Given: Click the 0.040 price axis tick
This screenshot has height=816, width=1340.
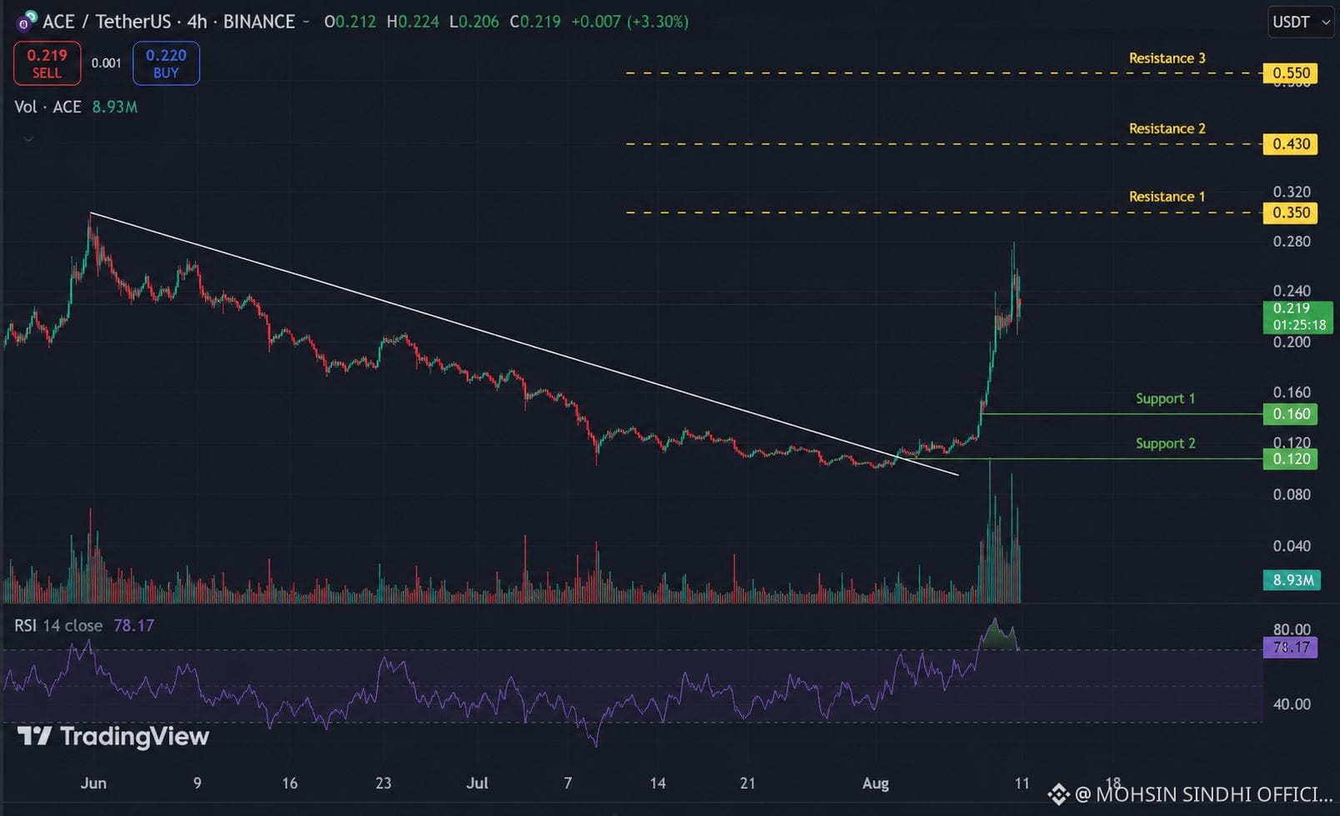Looking at the screenshot, I should (1292, 546).
